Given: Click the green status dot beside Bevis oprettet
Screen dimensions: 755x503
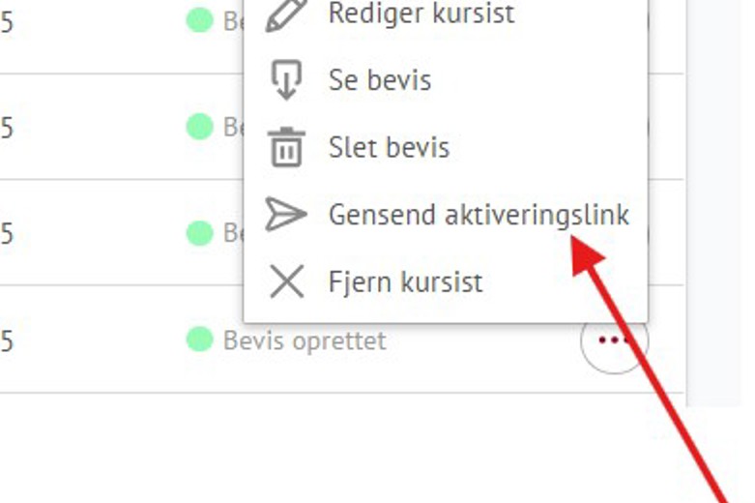Looking at the screenshot, I should [199, 340].
